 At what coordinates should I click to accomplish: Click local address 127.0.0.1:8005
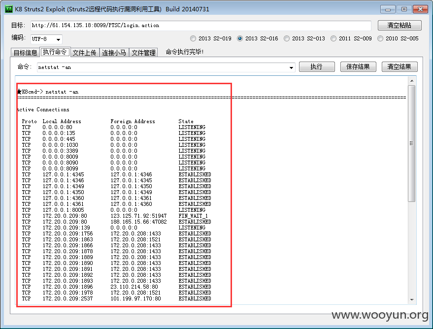point(63,210)
